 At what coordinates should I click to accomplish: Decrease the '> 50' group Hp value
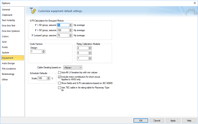(x=71, y=31)
